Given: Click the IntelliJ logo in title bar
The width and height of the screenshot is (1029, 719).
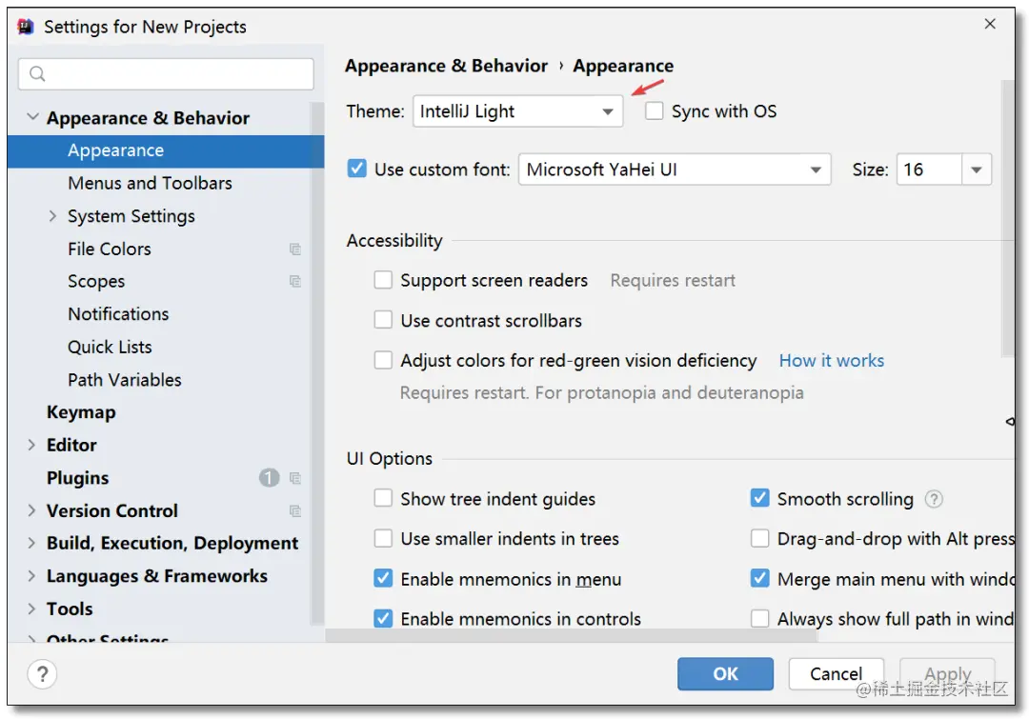Looking at the screenshot, I should (26, 27).
